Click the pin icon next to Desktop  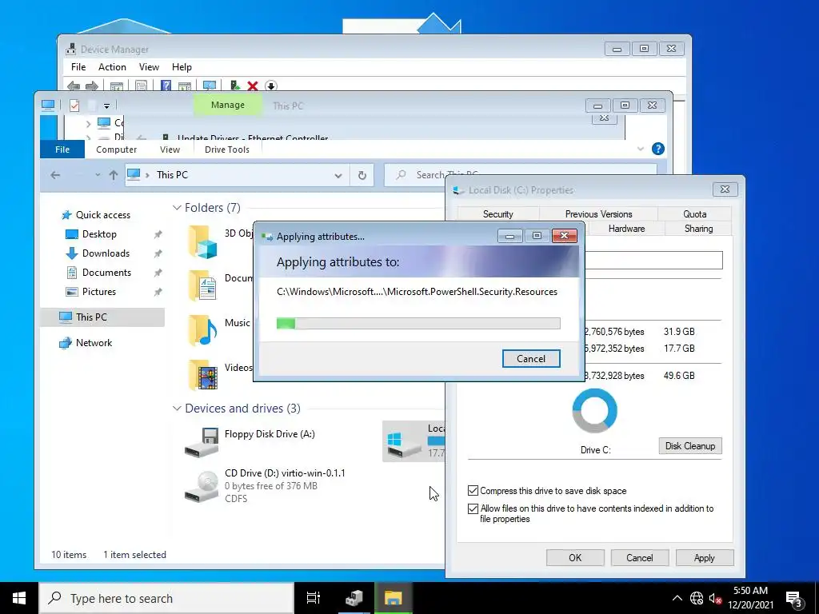[158, 234]
